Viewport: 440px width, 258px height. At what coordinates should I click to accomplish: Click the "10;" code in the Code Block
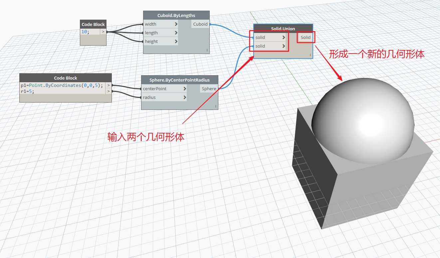(x=86, y=32)
